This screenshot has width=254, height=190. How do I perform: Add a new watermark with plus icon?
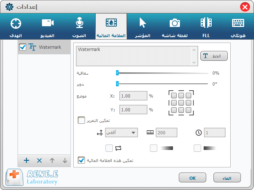click(26, 161)
